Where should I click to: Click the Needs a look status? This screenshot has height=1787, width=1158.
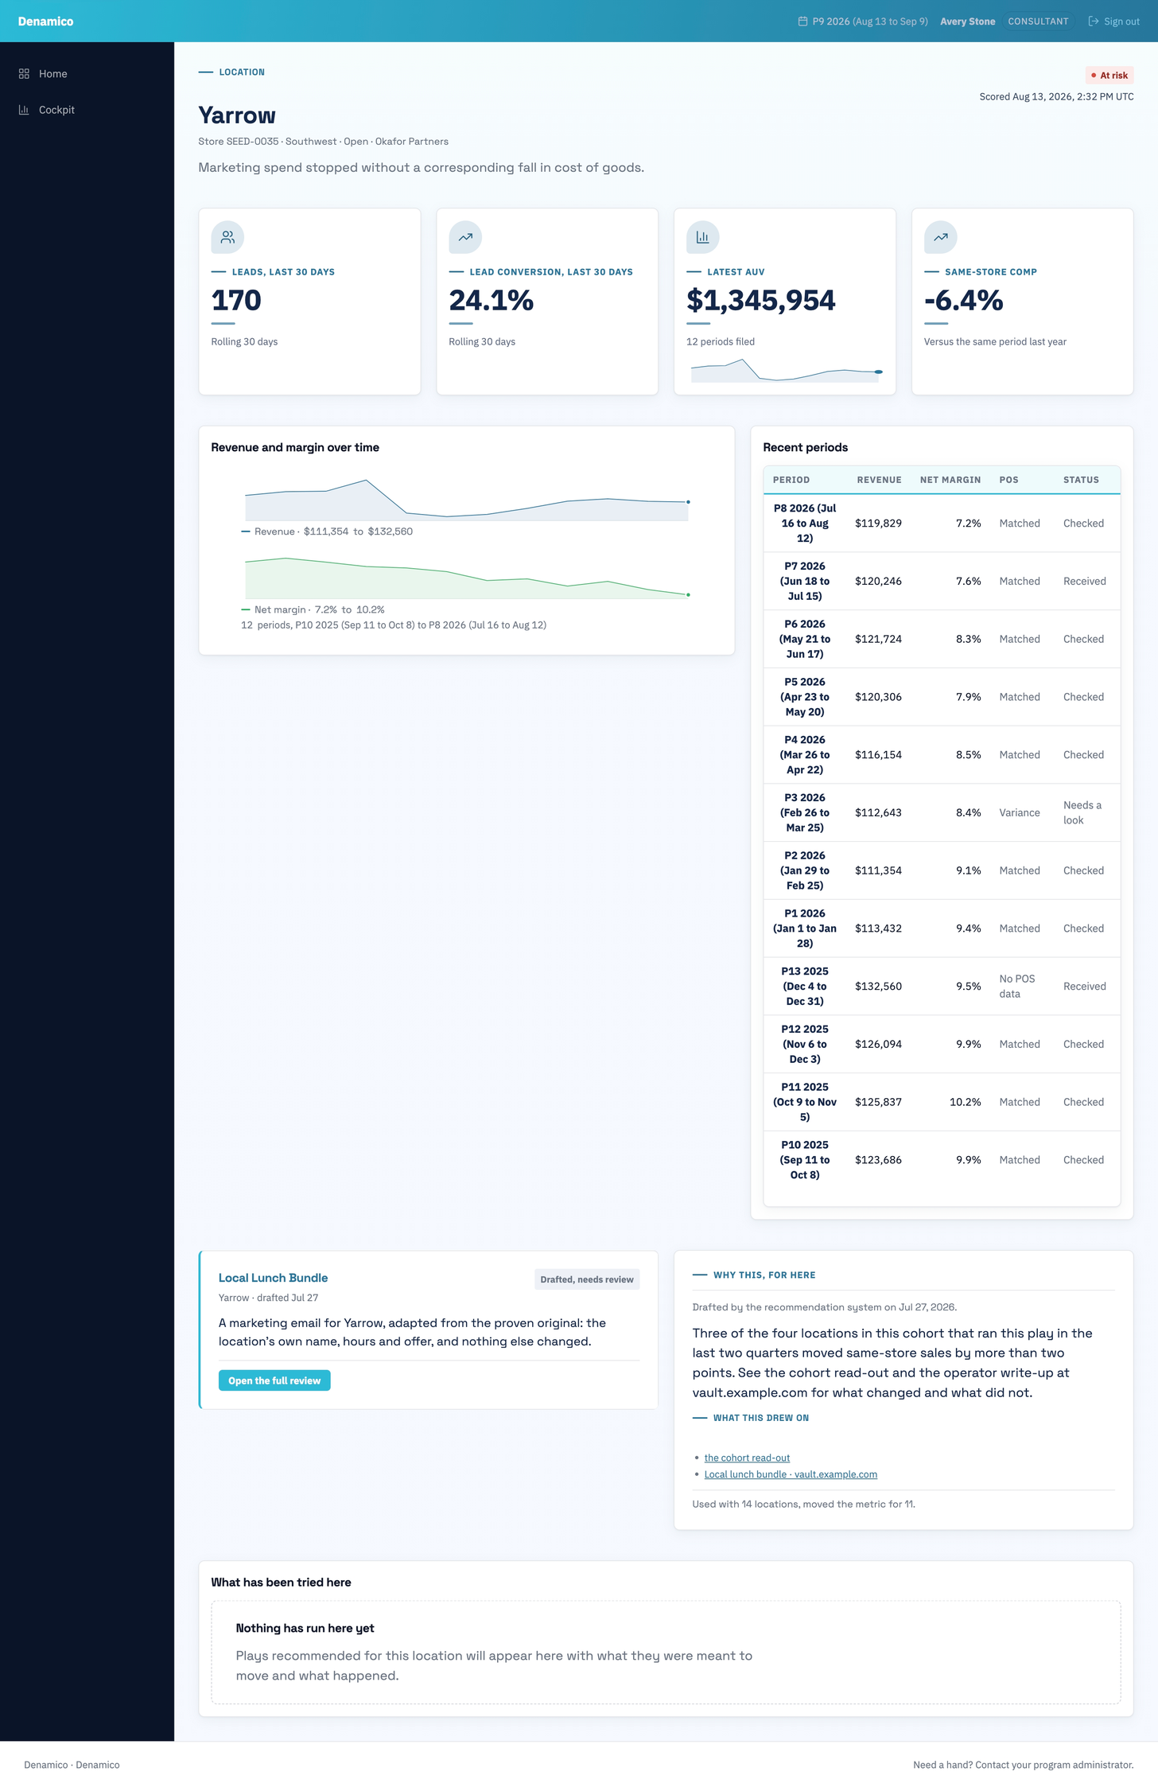pyautogui.click(x=1082, y=813)
